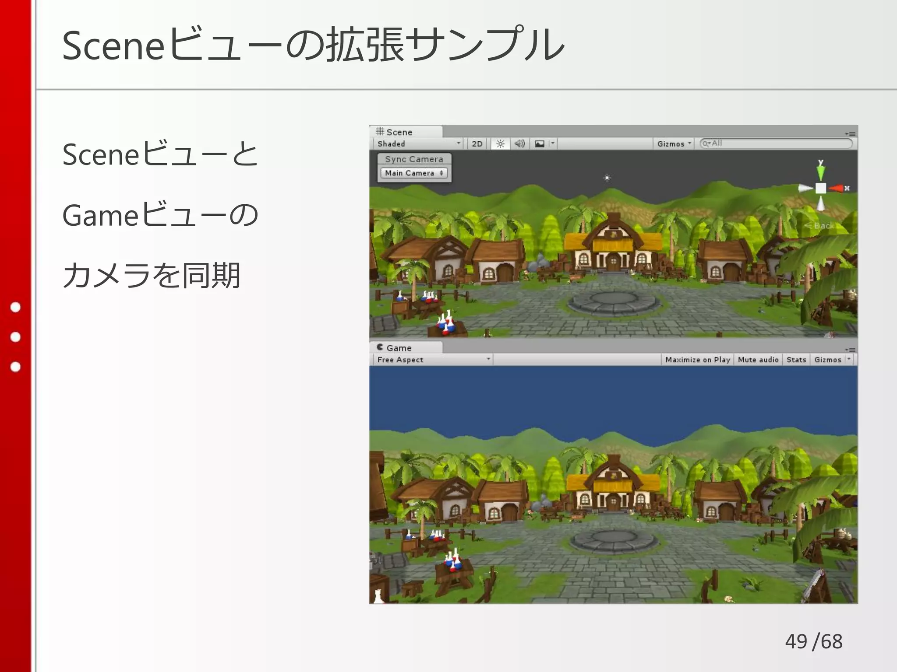Click the slide number 49 /68
The image size is (897, 672).
[x=814, y=641]
